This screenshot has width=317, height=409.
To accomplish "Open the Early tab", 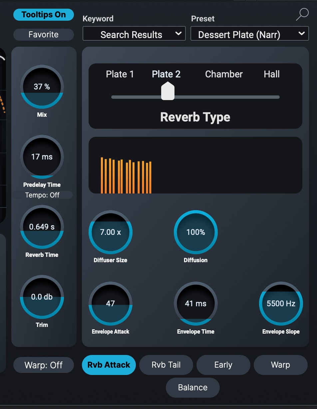I will pos(223,365).
